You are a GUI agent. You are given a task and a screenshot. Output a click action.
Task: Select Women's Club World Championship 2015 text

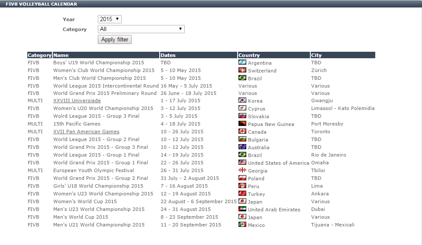click(104, 70)
